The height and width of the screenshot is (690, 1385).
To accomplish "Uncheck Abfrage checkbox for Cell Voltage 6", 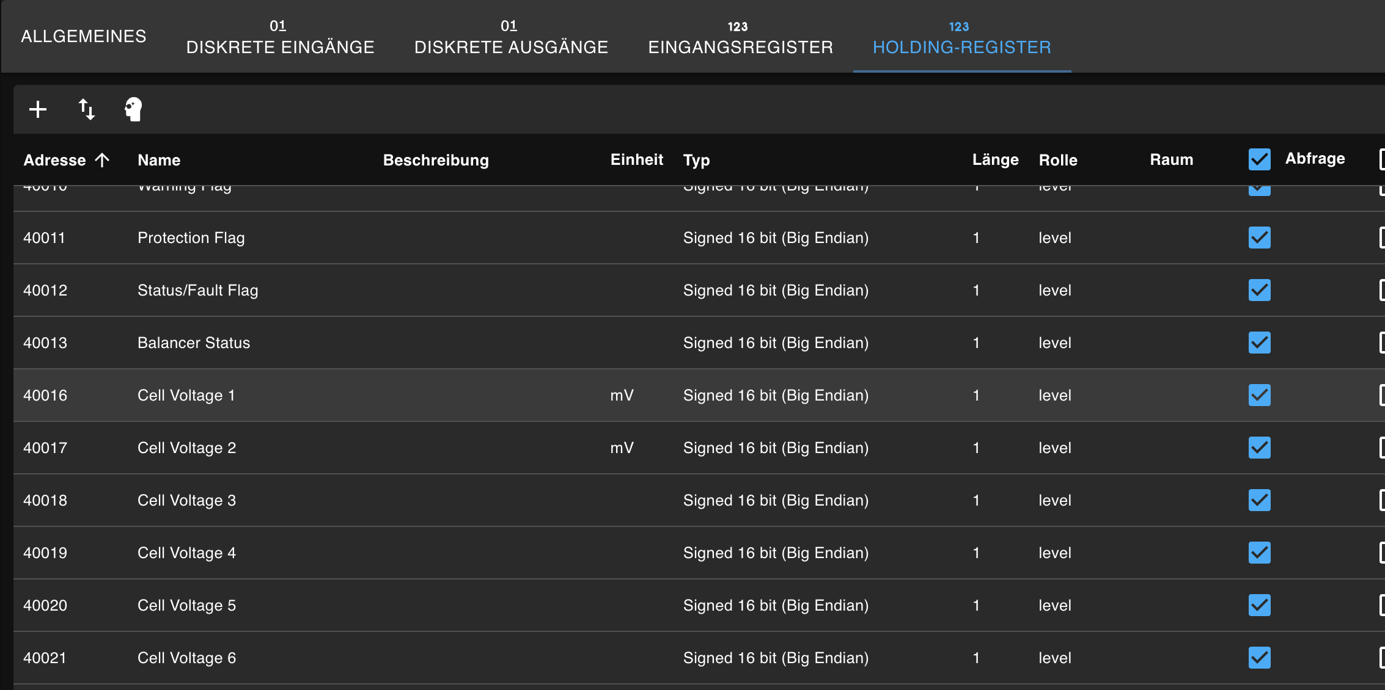I will [1259, 658].
